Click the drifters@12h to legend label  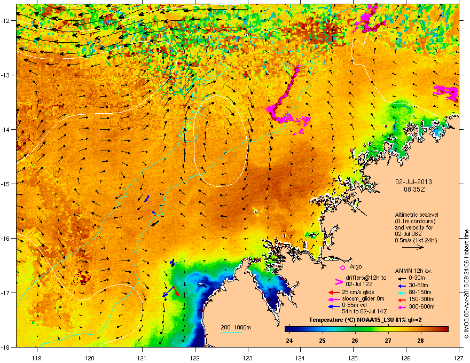[x=366, y=278]
